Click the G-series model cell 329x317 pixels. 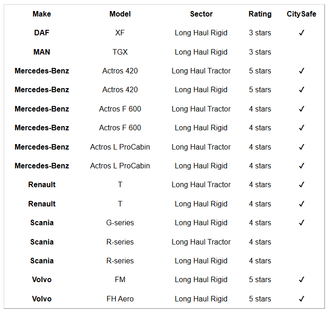(120, 223)
